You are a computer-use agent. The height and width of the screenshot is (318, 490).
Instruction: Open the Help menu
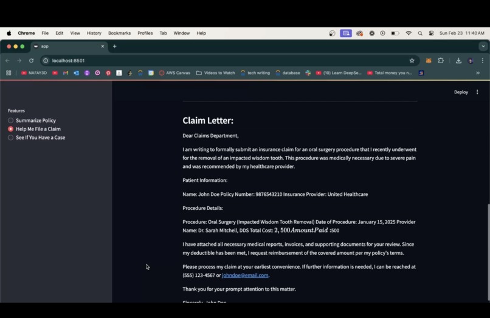tap(201, 33)
